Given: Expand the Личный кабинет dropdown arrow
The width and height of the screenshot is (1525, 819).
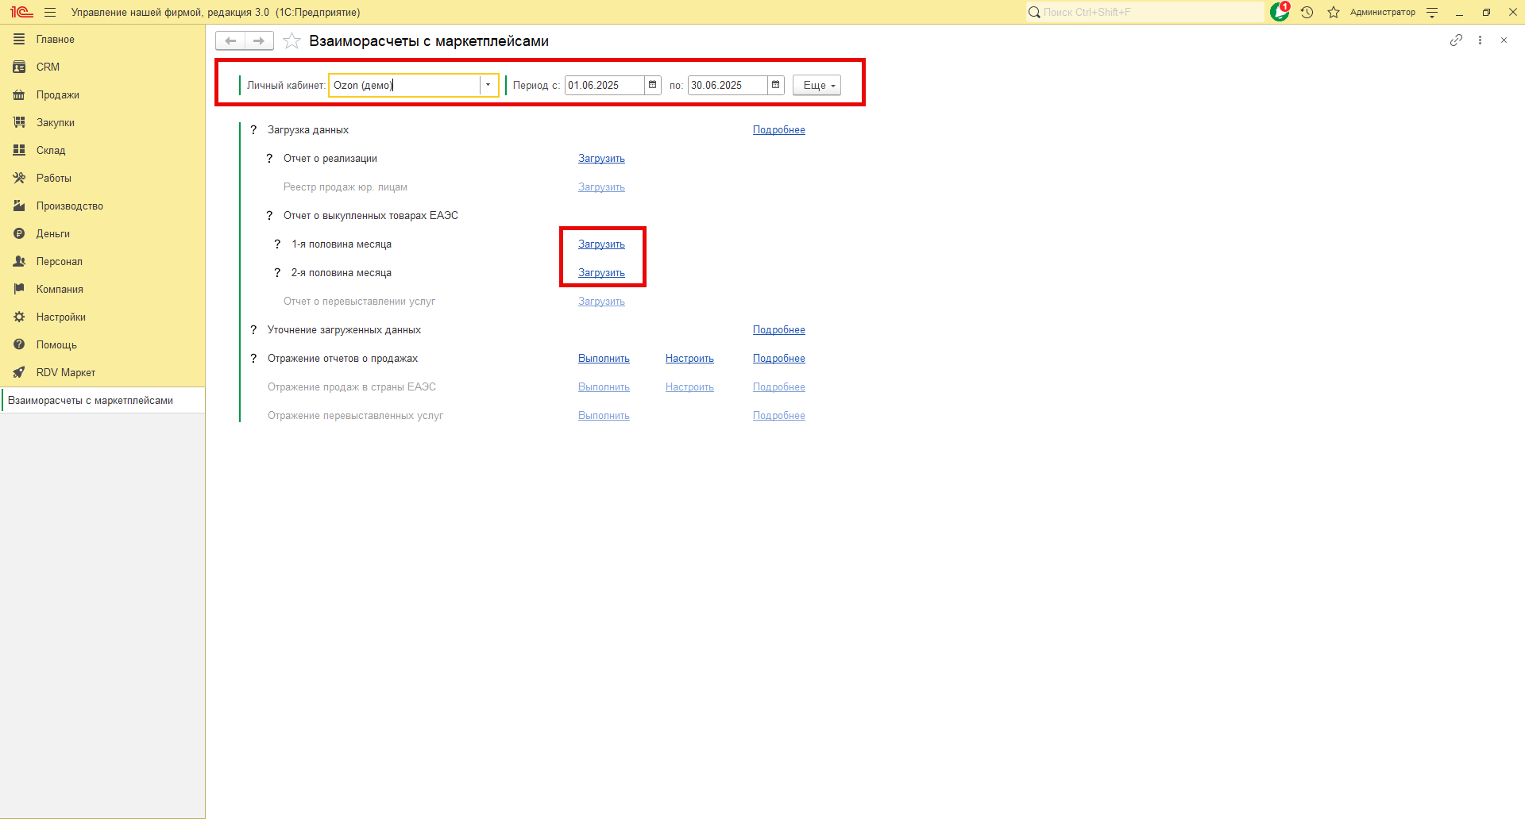Looking at the screenshot, I should 488,85.
